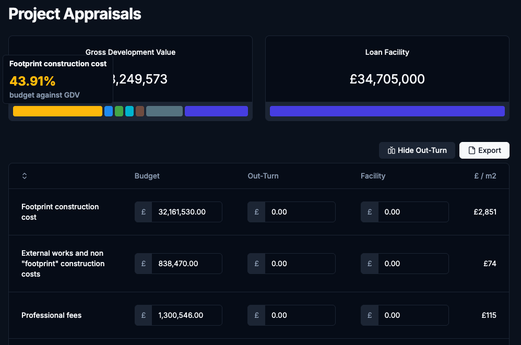
Task: Click the £2,851 per m2 value
Action: coord(485,212)
